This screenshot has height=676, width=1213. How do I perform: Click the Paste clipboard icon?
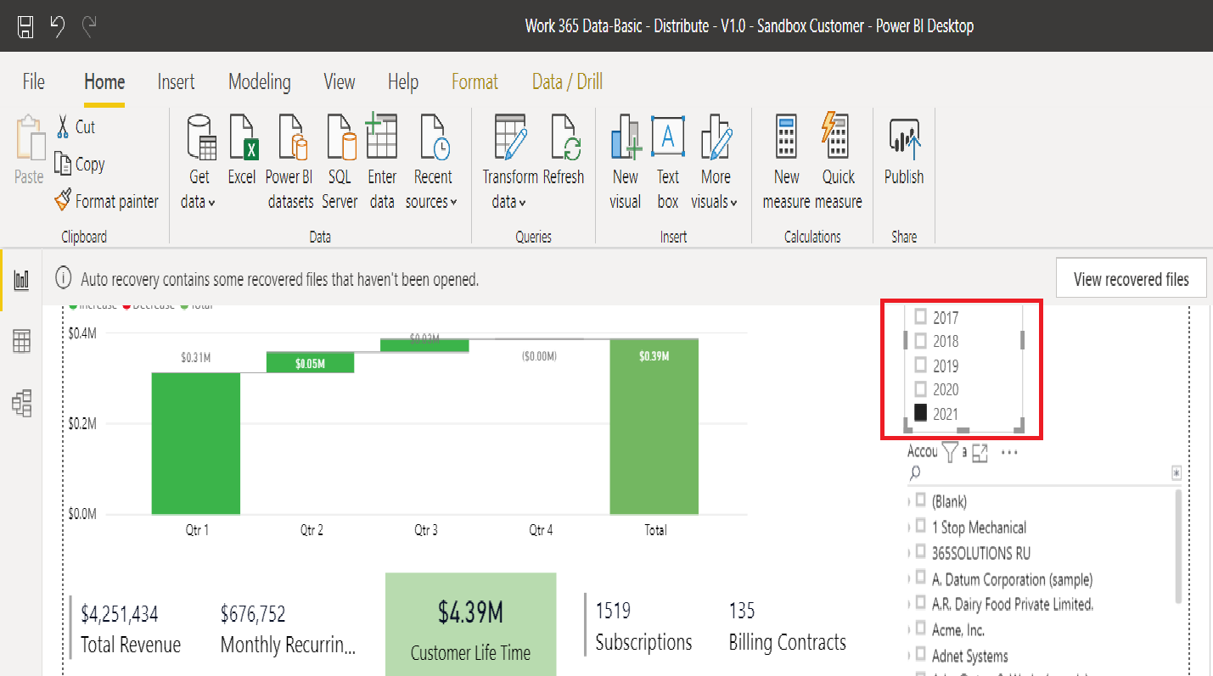[31, 139]
